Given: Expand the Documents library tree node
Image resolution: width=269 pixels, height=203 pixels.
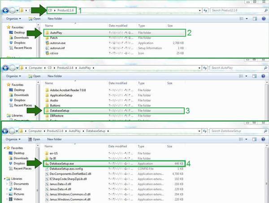Looking at the screenshot, I should 7,184.
